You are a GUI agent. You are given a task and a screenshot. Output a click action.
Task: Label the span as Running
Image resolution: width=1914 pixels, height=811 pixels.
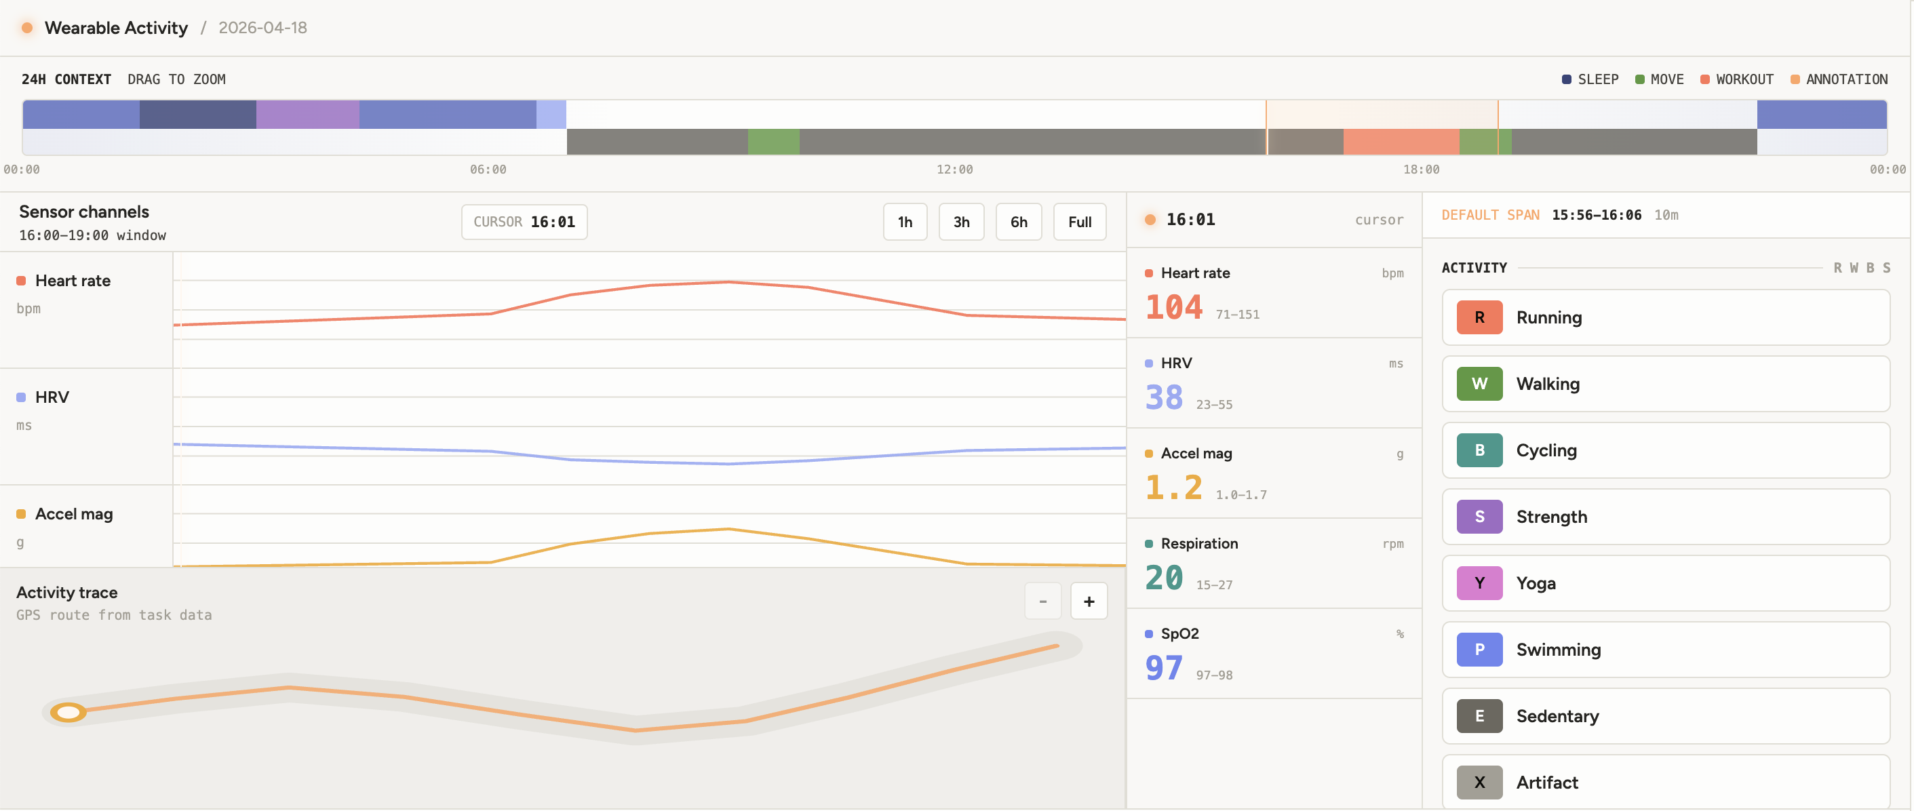(1666, 317)
